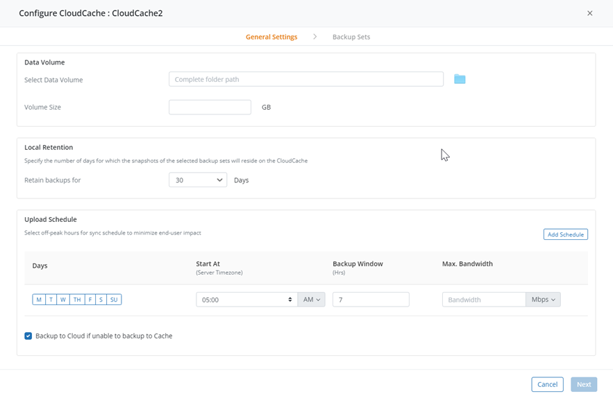Toggle Sunday (SU) day button
This screenshot has width=613, height=396.
pos(114,300)
